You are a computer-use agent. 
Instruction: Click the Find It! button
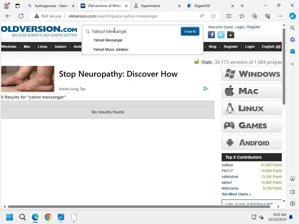pos(190,32)
